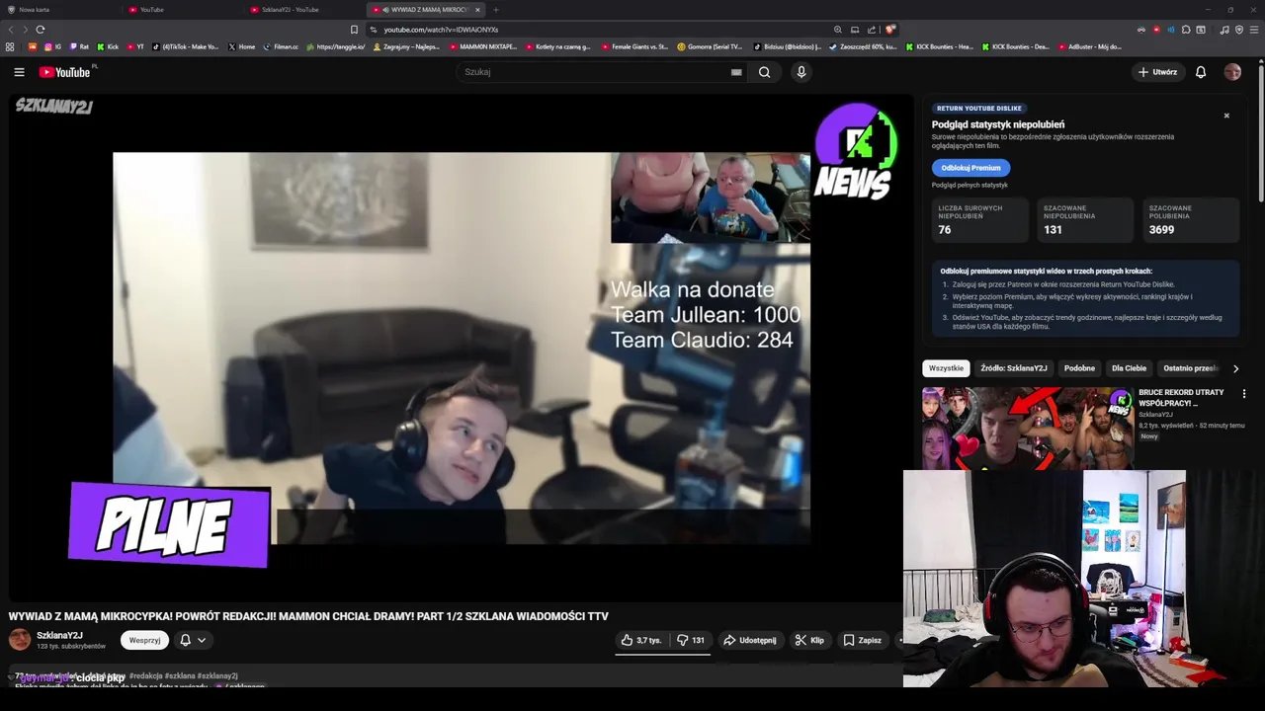Viewport: 1265px width, 711px height.
Task: Click the address bar URL
Action: pos(441,30)
